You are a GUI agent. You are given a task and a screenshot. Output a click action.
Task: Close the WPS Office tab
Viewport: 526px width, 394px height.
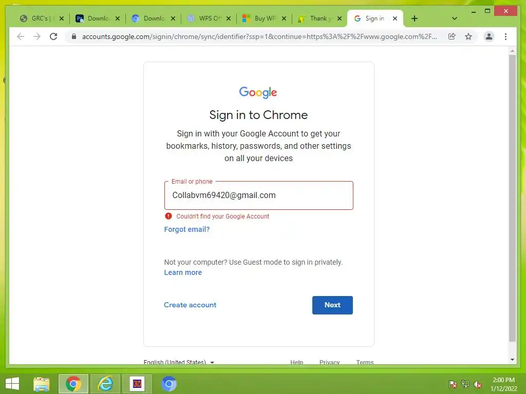tap(229, 18)
